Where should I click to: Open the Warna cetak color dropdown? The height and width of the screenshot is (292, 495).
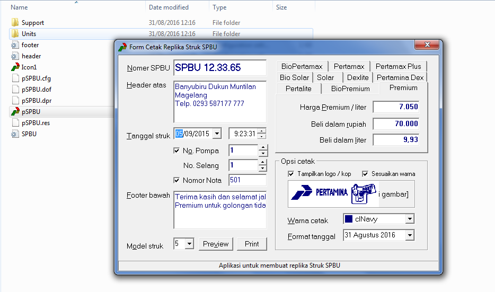tap(410, 219)
